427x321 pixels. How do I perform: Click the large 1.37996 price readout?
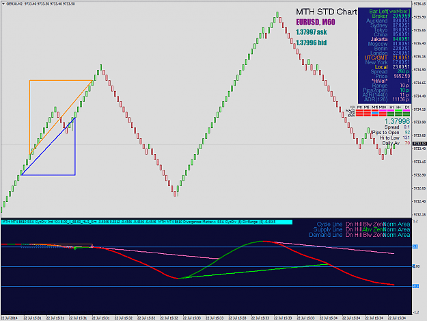(398, 121)
